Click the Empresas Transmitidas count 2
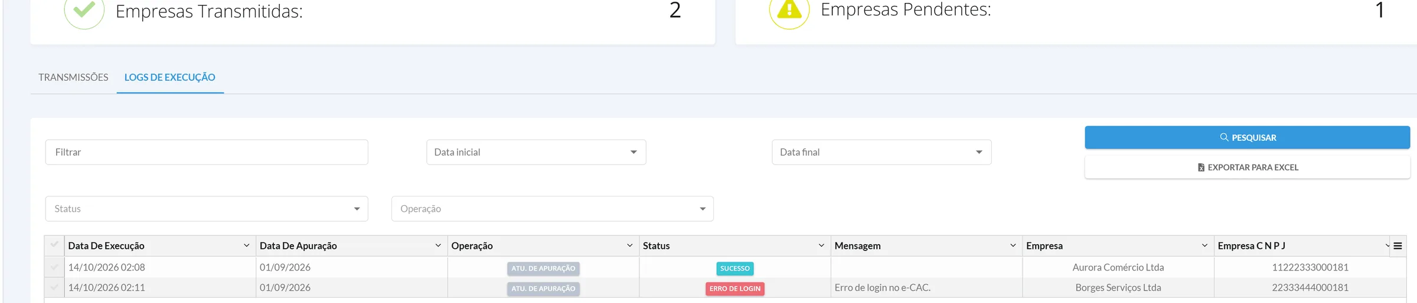1417x303 pixels. pos(675,10)
